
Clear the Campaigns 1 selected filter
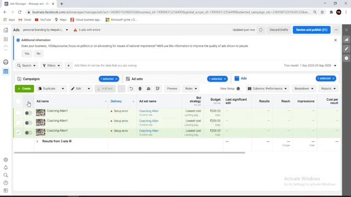[x=116, y=79]
